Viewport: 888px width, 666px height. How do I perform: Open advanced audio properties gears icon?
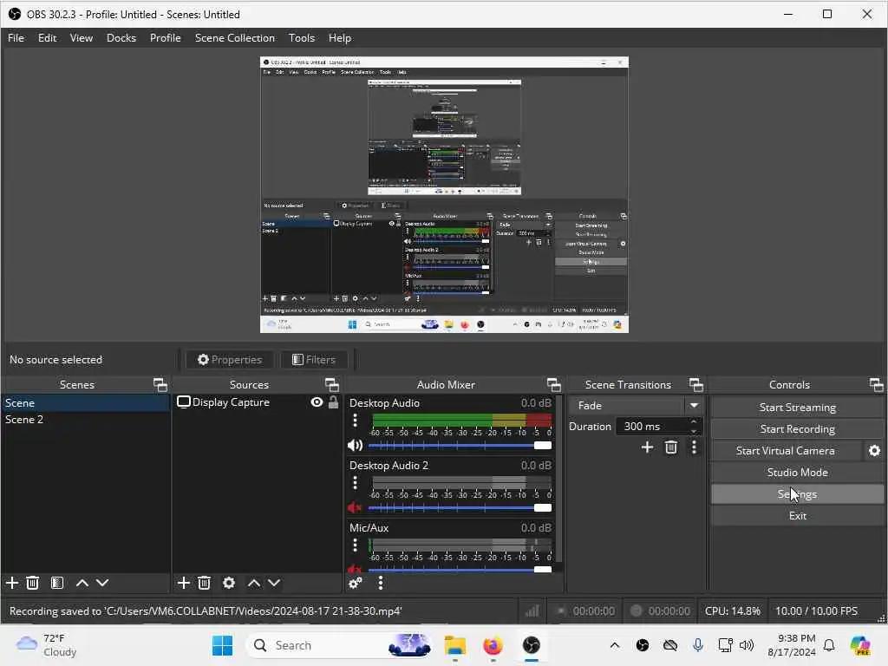pyautogui.click(x=356, y=583)
